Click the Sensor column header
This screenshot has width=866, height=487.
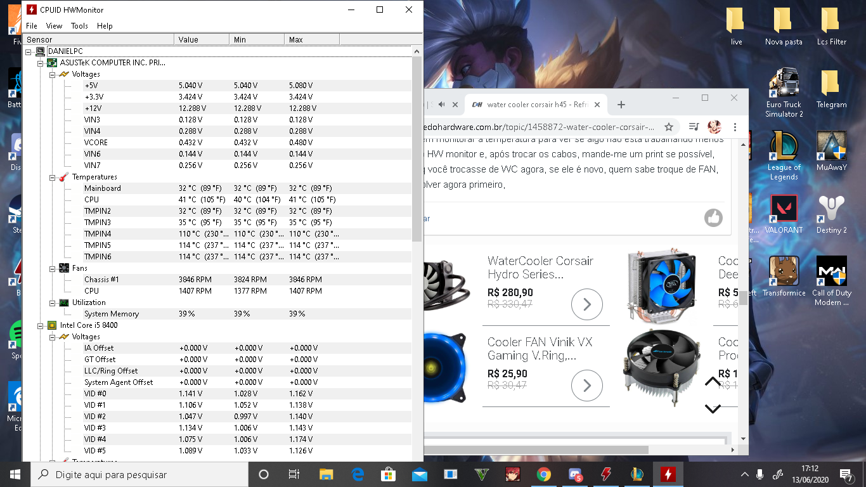98,39
